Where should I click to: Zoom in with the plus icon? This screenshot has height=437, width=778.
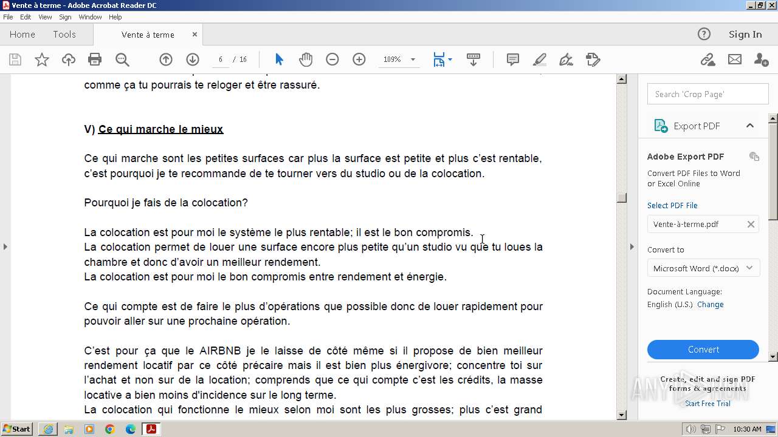coord(359,59)
